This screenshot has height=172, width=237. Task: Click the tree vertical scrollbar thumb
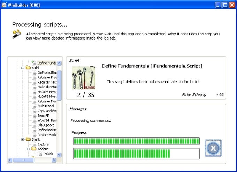59,85
